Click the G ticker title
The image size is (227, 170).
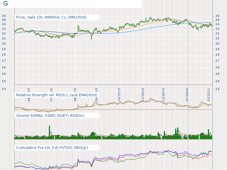click(6, 4)
